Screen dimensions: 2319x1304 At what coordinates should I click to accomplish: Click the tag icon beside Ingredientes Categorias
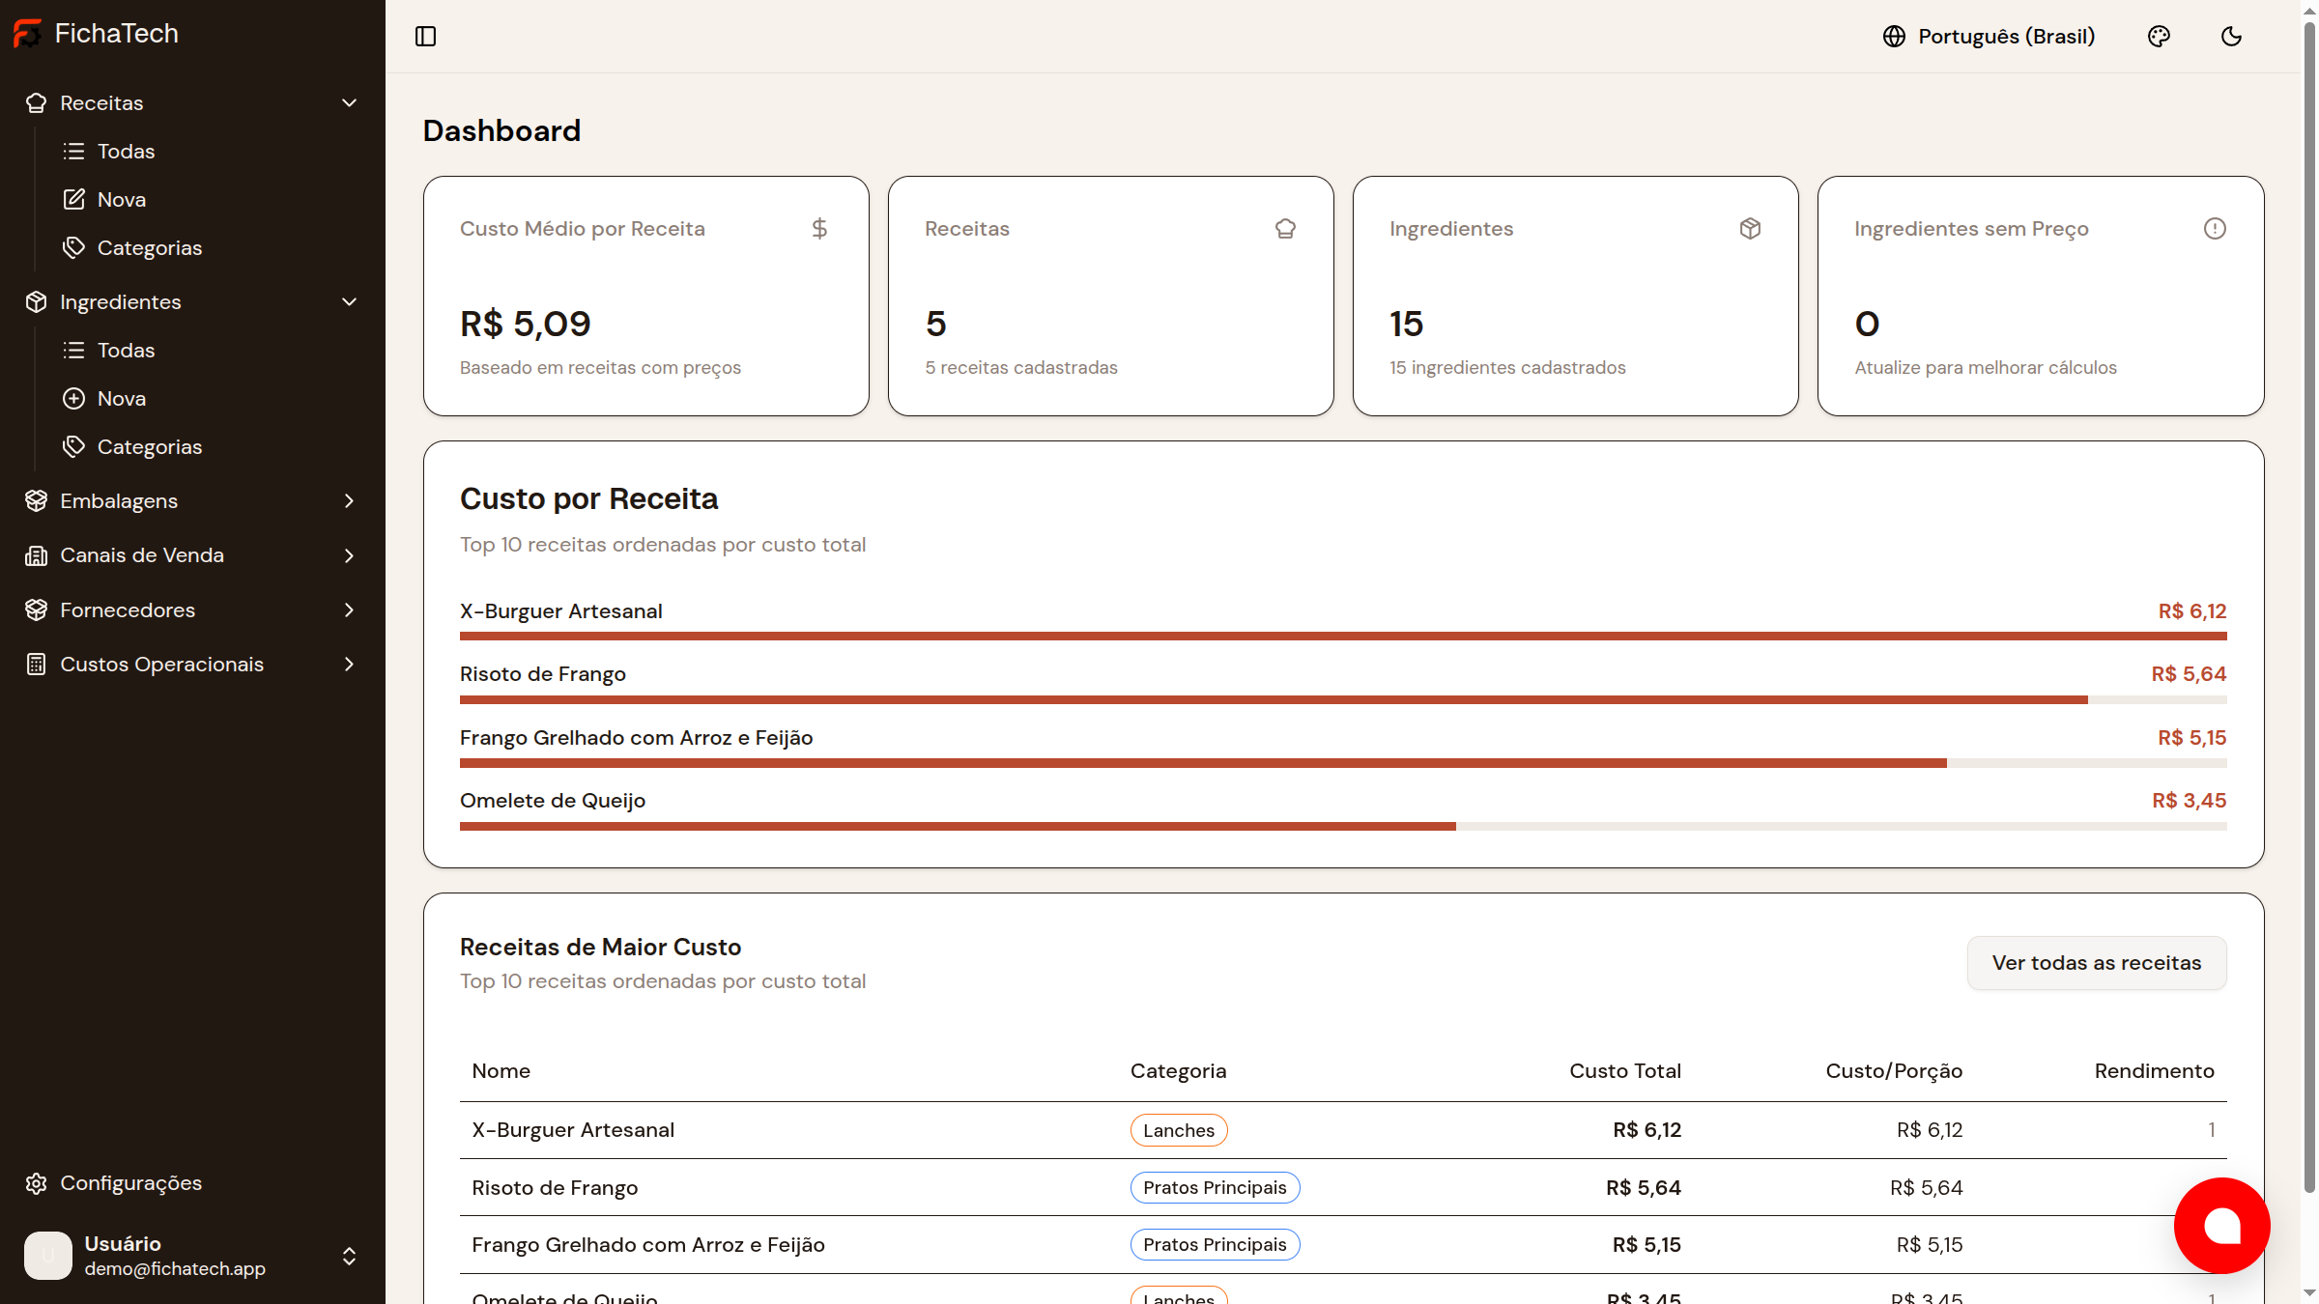pyautogui.click(x=74, y=447)
